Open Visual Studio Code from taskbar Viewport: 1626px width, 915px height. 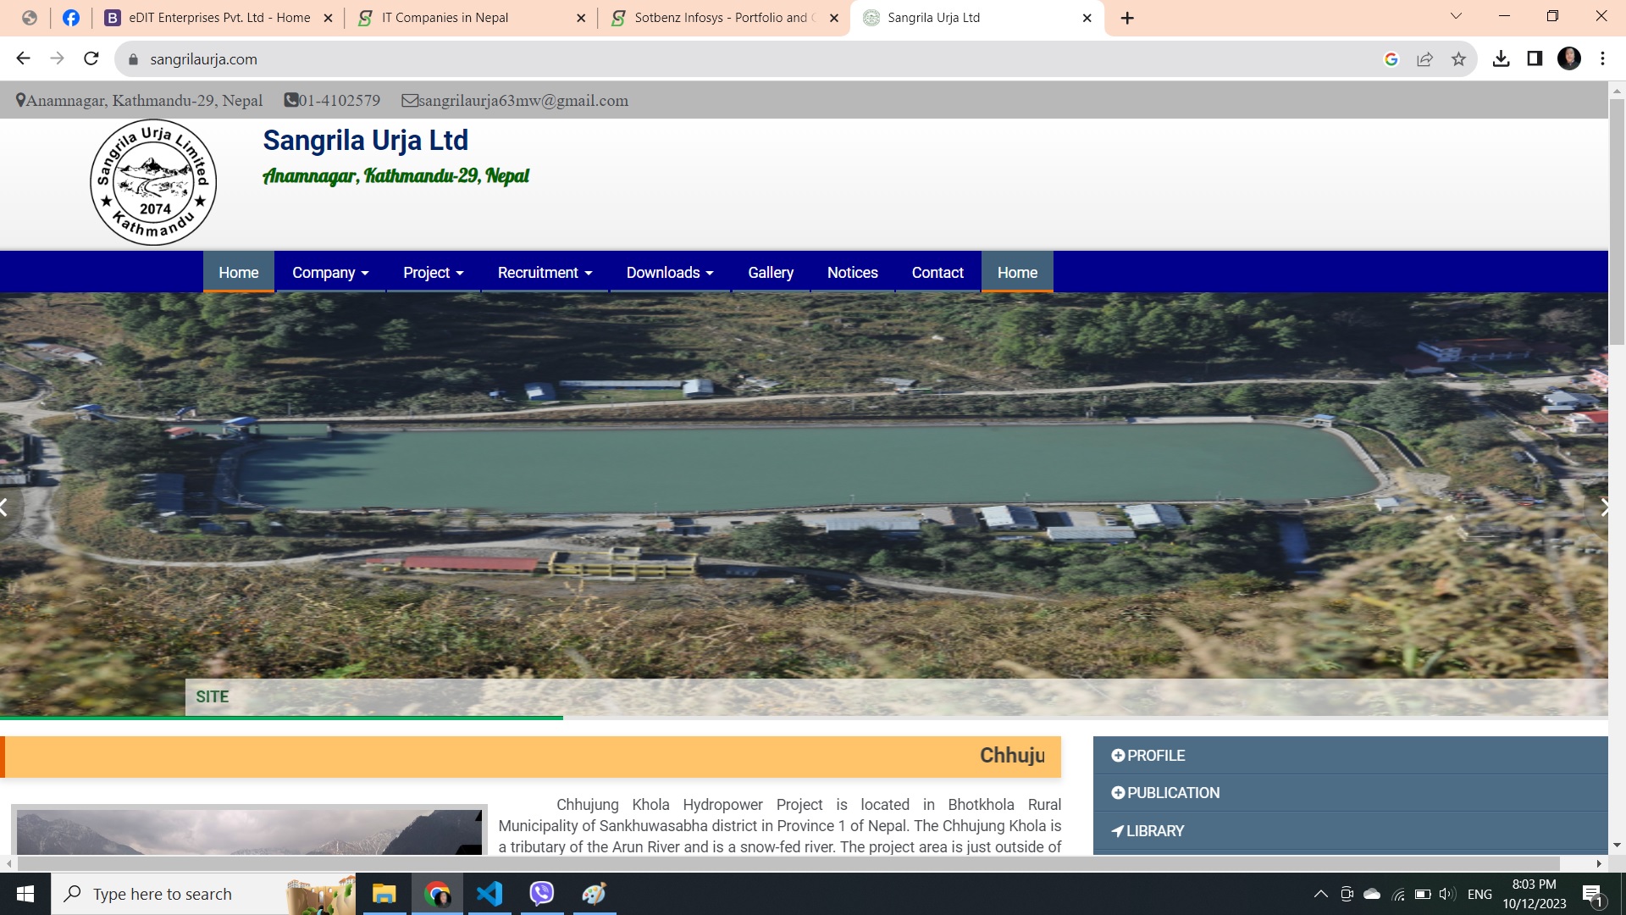pos(489,894)
